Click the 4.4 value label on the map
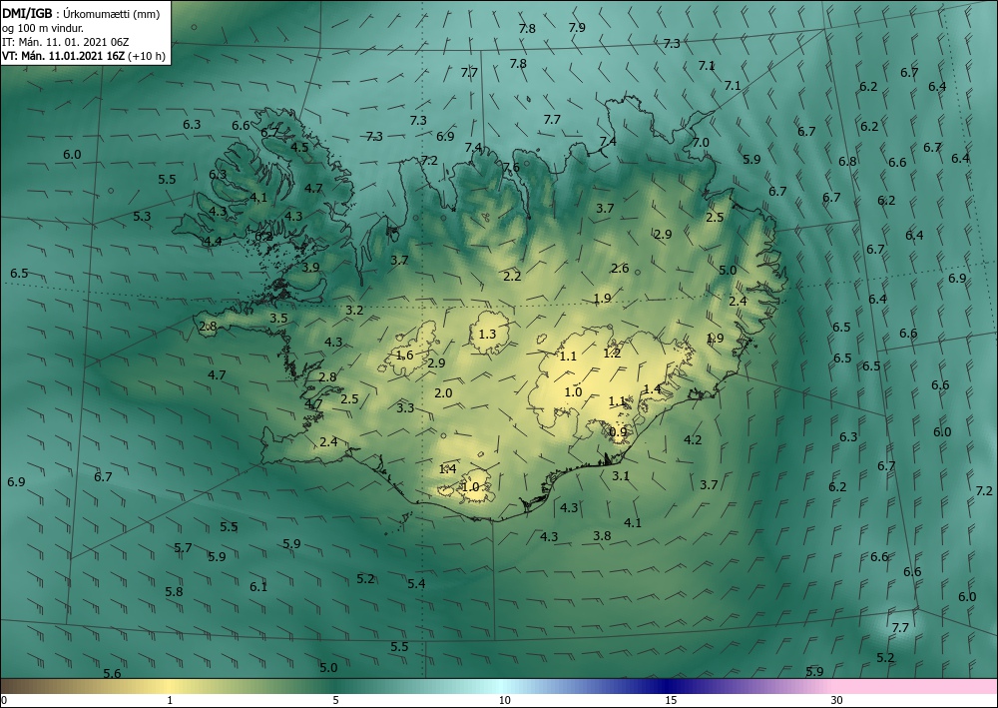Image resolution: width=998 pixels, height=708 pixels. click(x=213, y=242)
